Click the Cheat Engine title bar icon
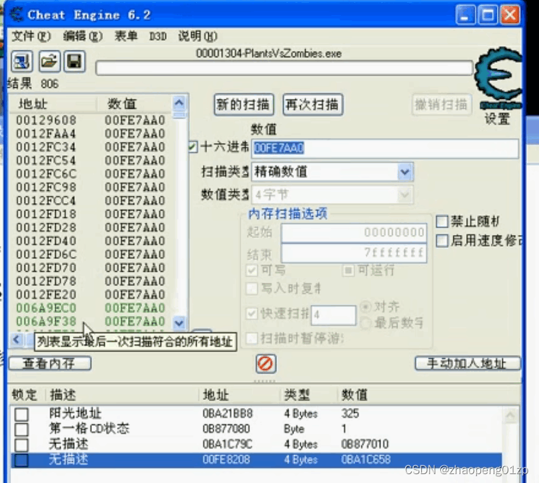 coord(16,14)
